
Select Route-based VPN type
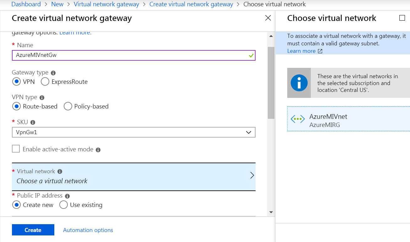click(16, 106)
